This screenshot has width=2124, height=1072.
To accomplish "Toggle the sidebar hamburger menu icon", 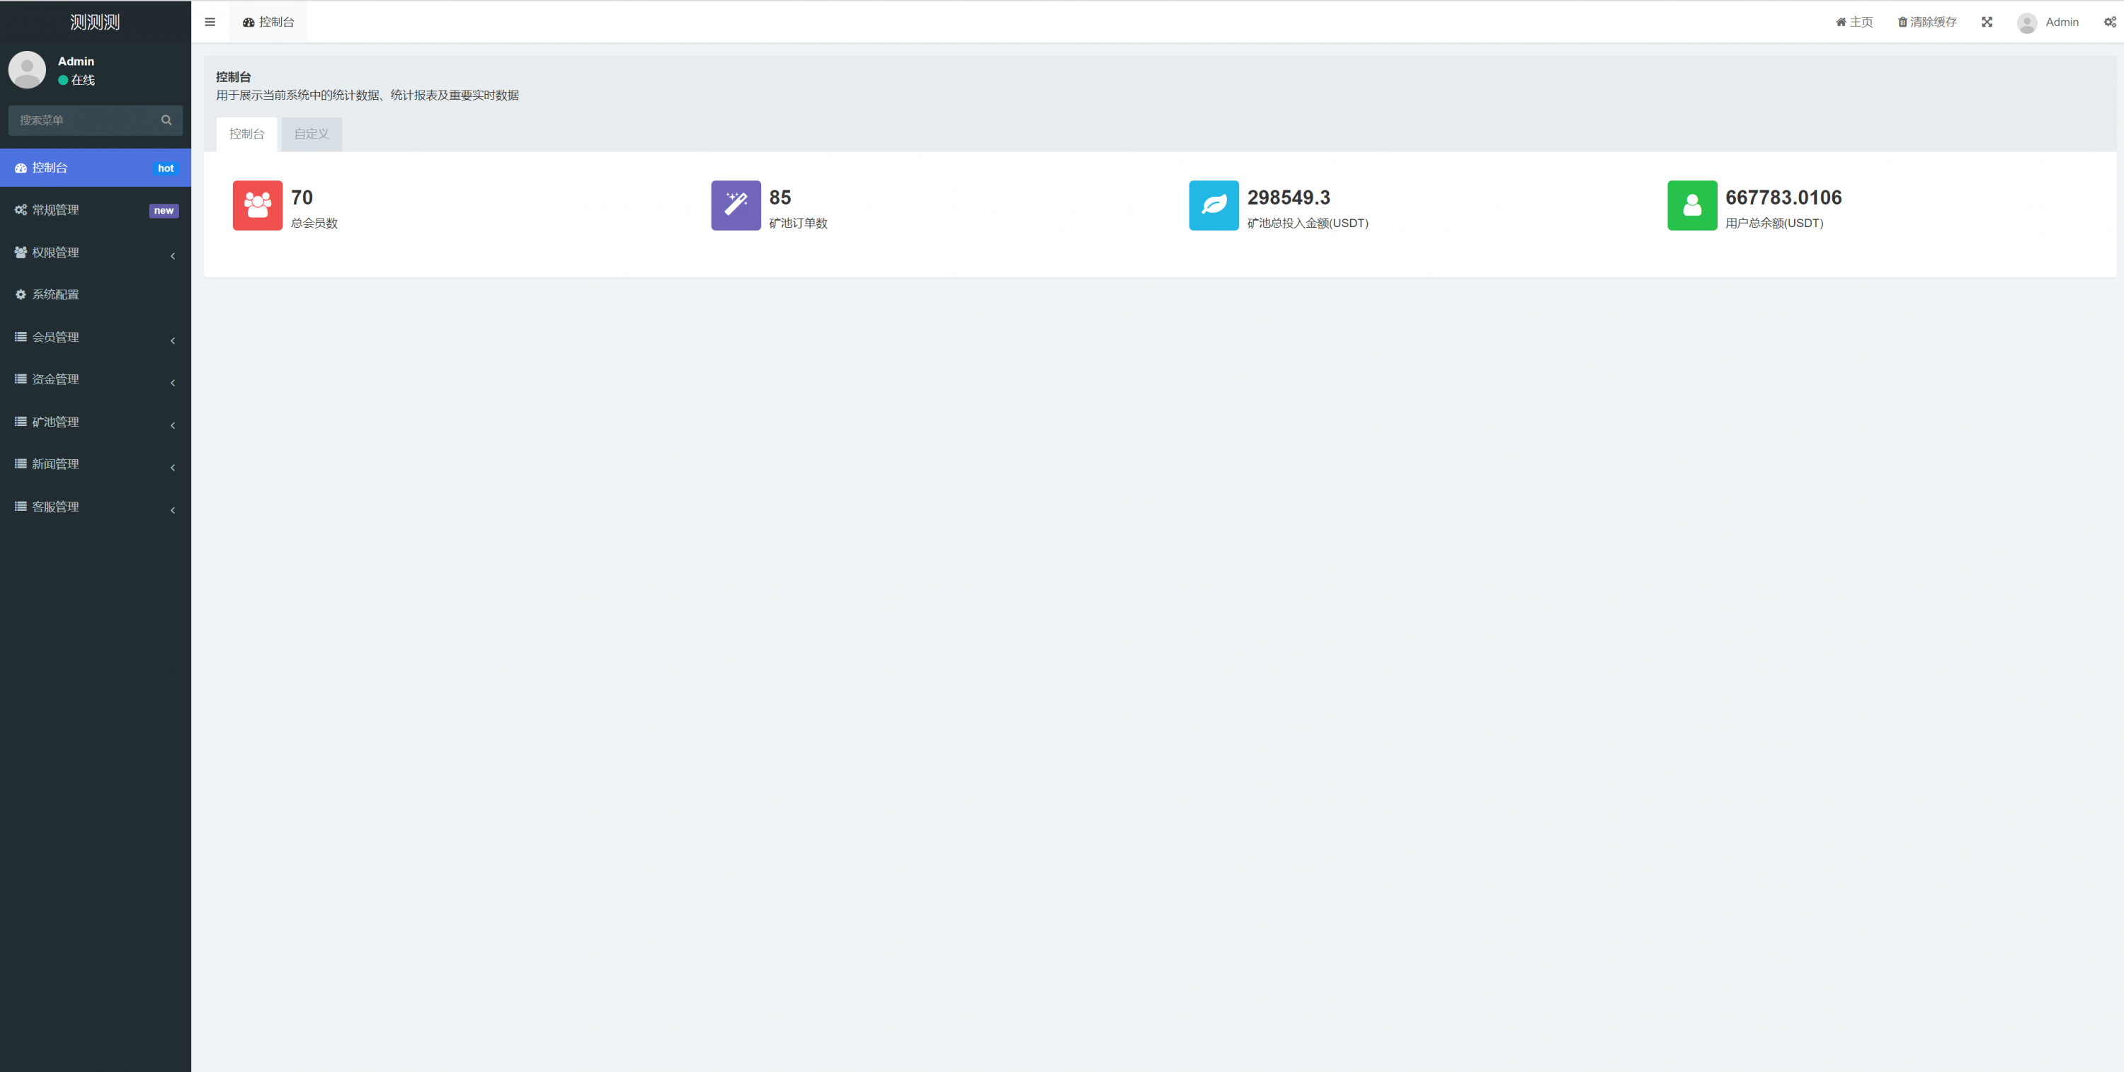I will 210,22.
